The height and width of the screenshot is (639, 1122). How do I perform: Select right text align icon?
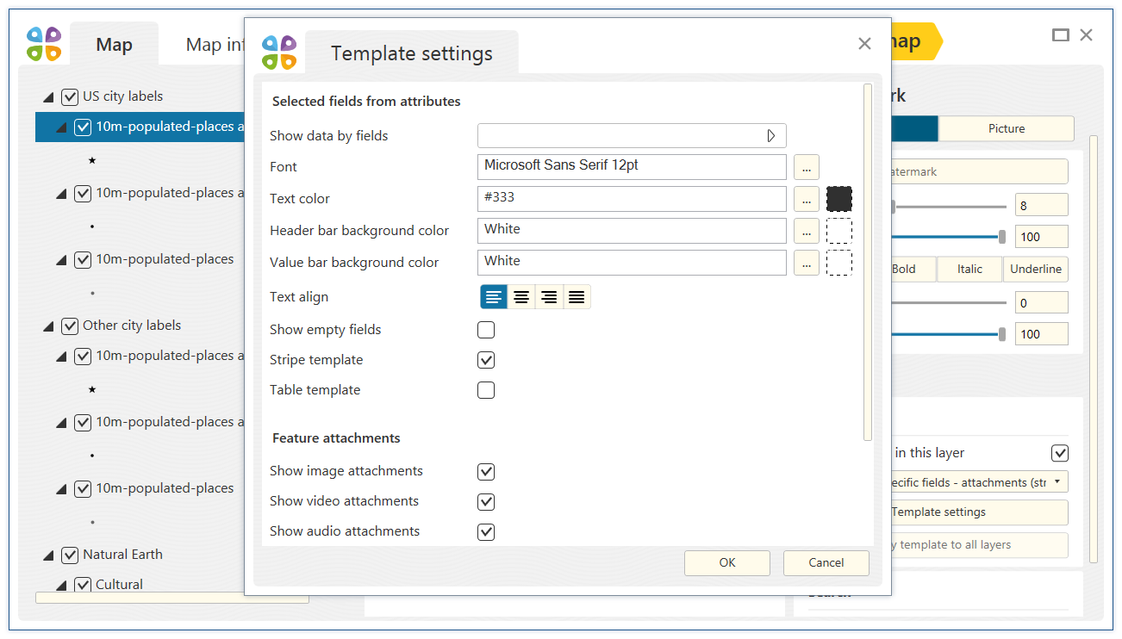pos(549,297)
